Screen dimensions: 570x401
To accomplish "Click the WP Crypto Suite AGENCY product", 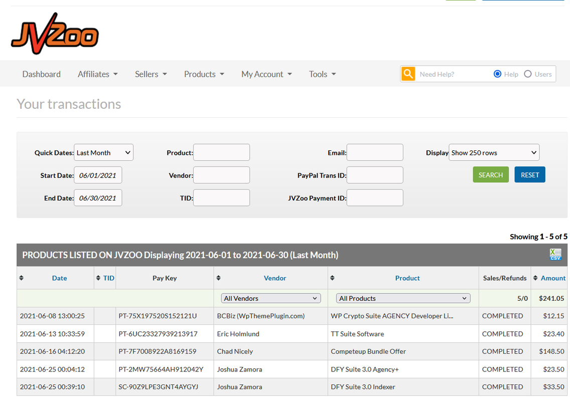I will (392, 316).
